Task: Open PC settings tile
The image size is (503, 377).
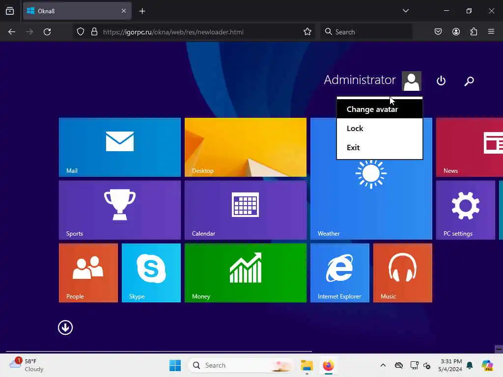Action: [466, 210]
